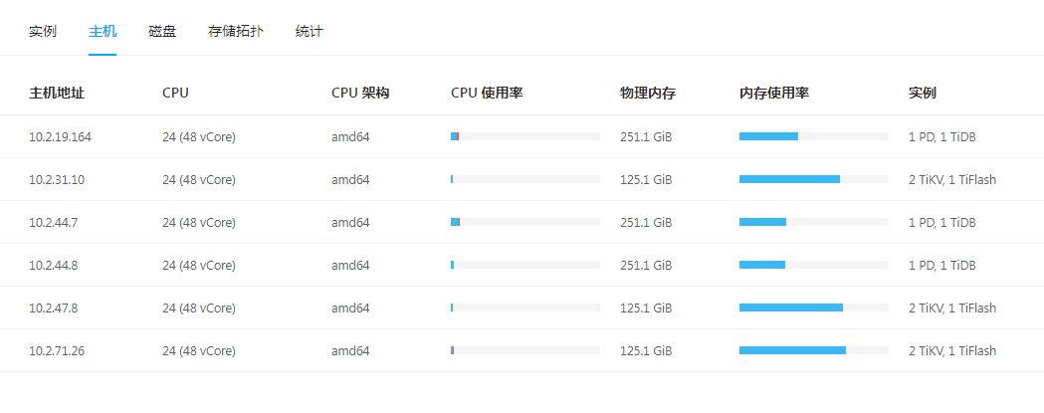Click the 内存使用率 column header
Viewport: 1044px width, 413px height.
(x=773, y=94)
